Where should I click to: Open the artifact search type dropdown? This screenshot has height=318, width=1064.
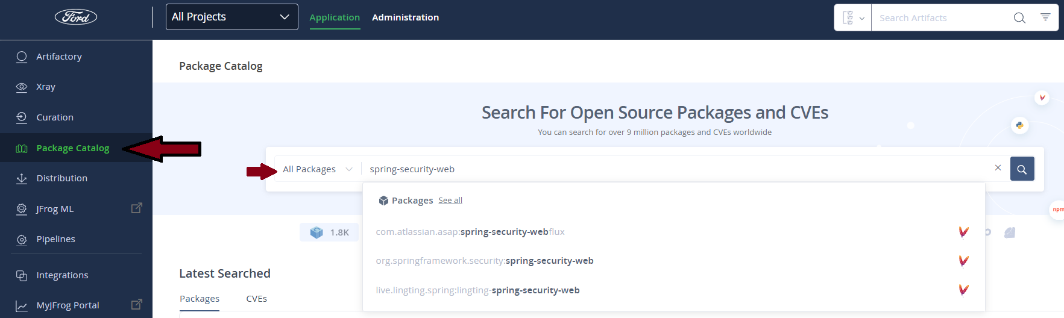click(853, 18)
